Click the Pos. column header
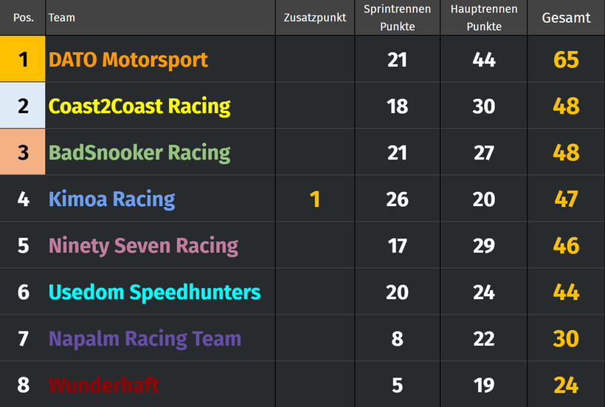605x407 pixels. coord(23,18)
